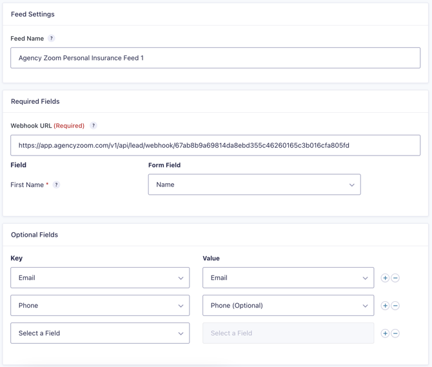Focus the Webhook URL input field
Image resolution: width=432 pixels, height=367 pixels.
pyautogui.click(x=215, y=145)
